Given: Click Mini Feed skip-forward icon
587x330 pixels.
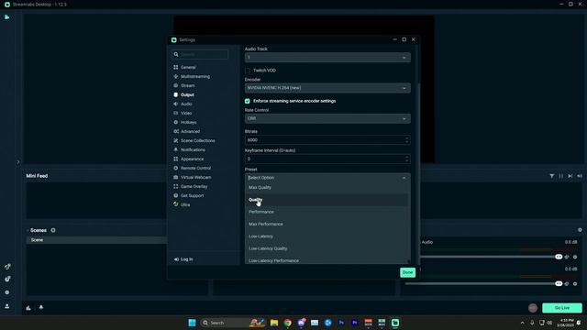Looking at the screenshot, I should pyautogui.click(x=570, y=176).
